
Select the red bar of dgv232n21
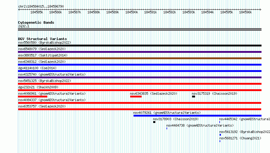tap(140, 90)
